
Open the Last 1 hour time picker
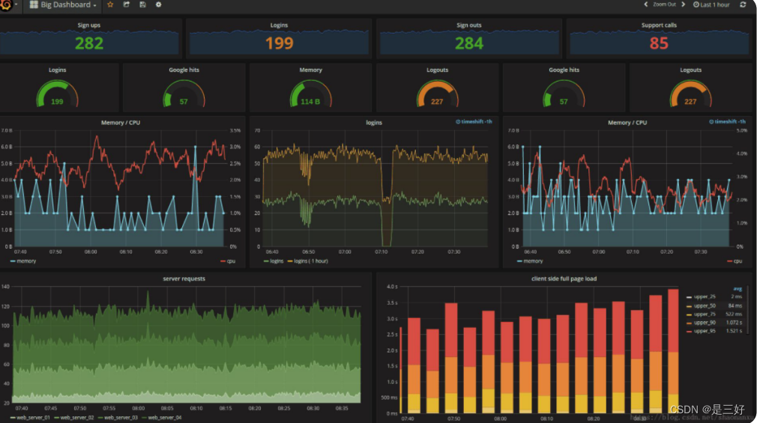(x=711, y=4)
